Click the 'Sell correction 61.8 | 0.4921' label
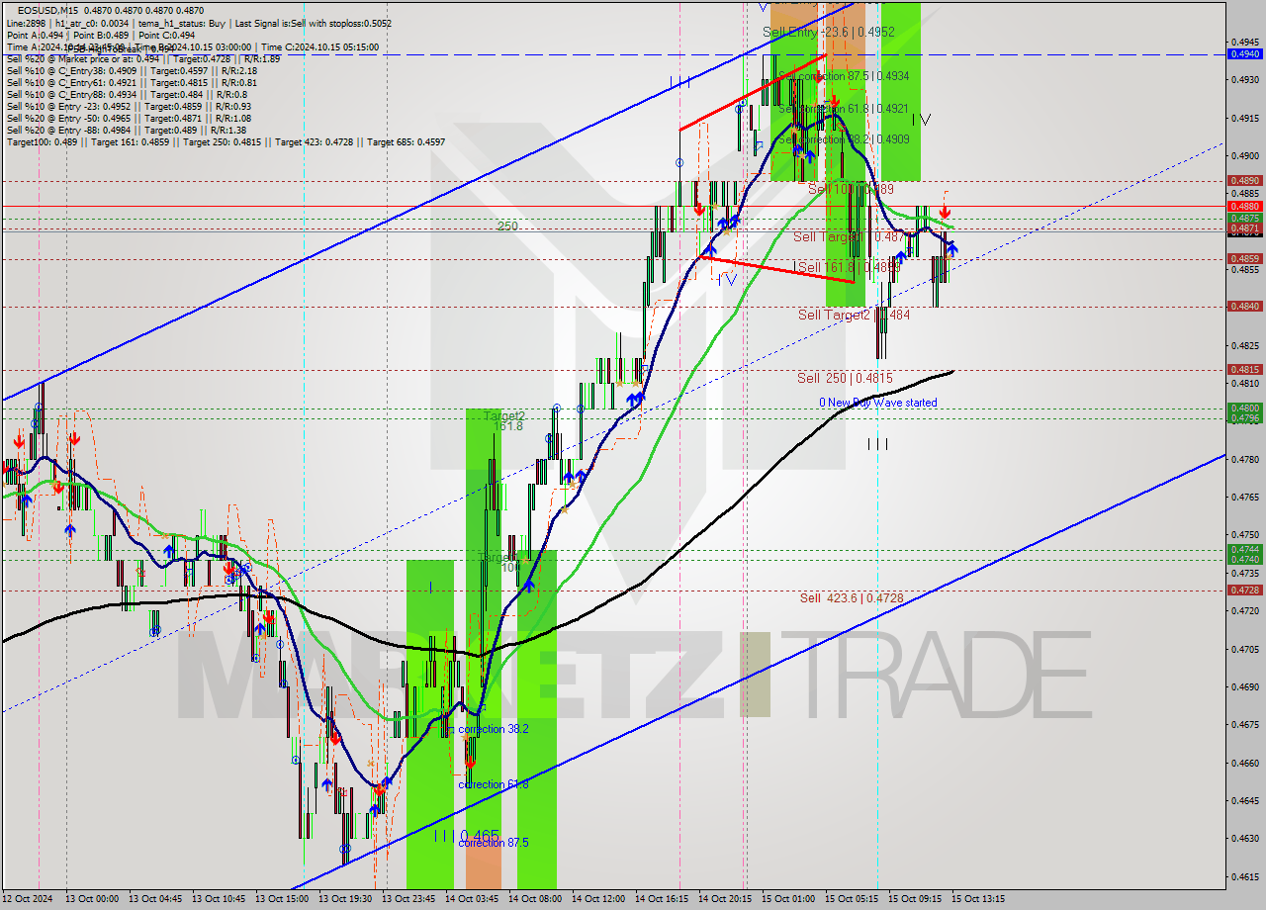The image size is (1266, 910). coord(844,108)
